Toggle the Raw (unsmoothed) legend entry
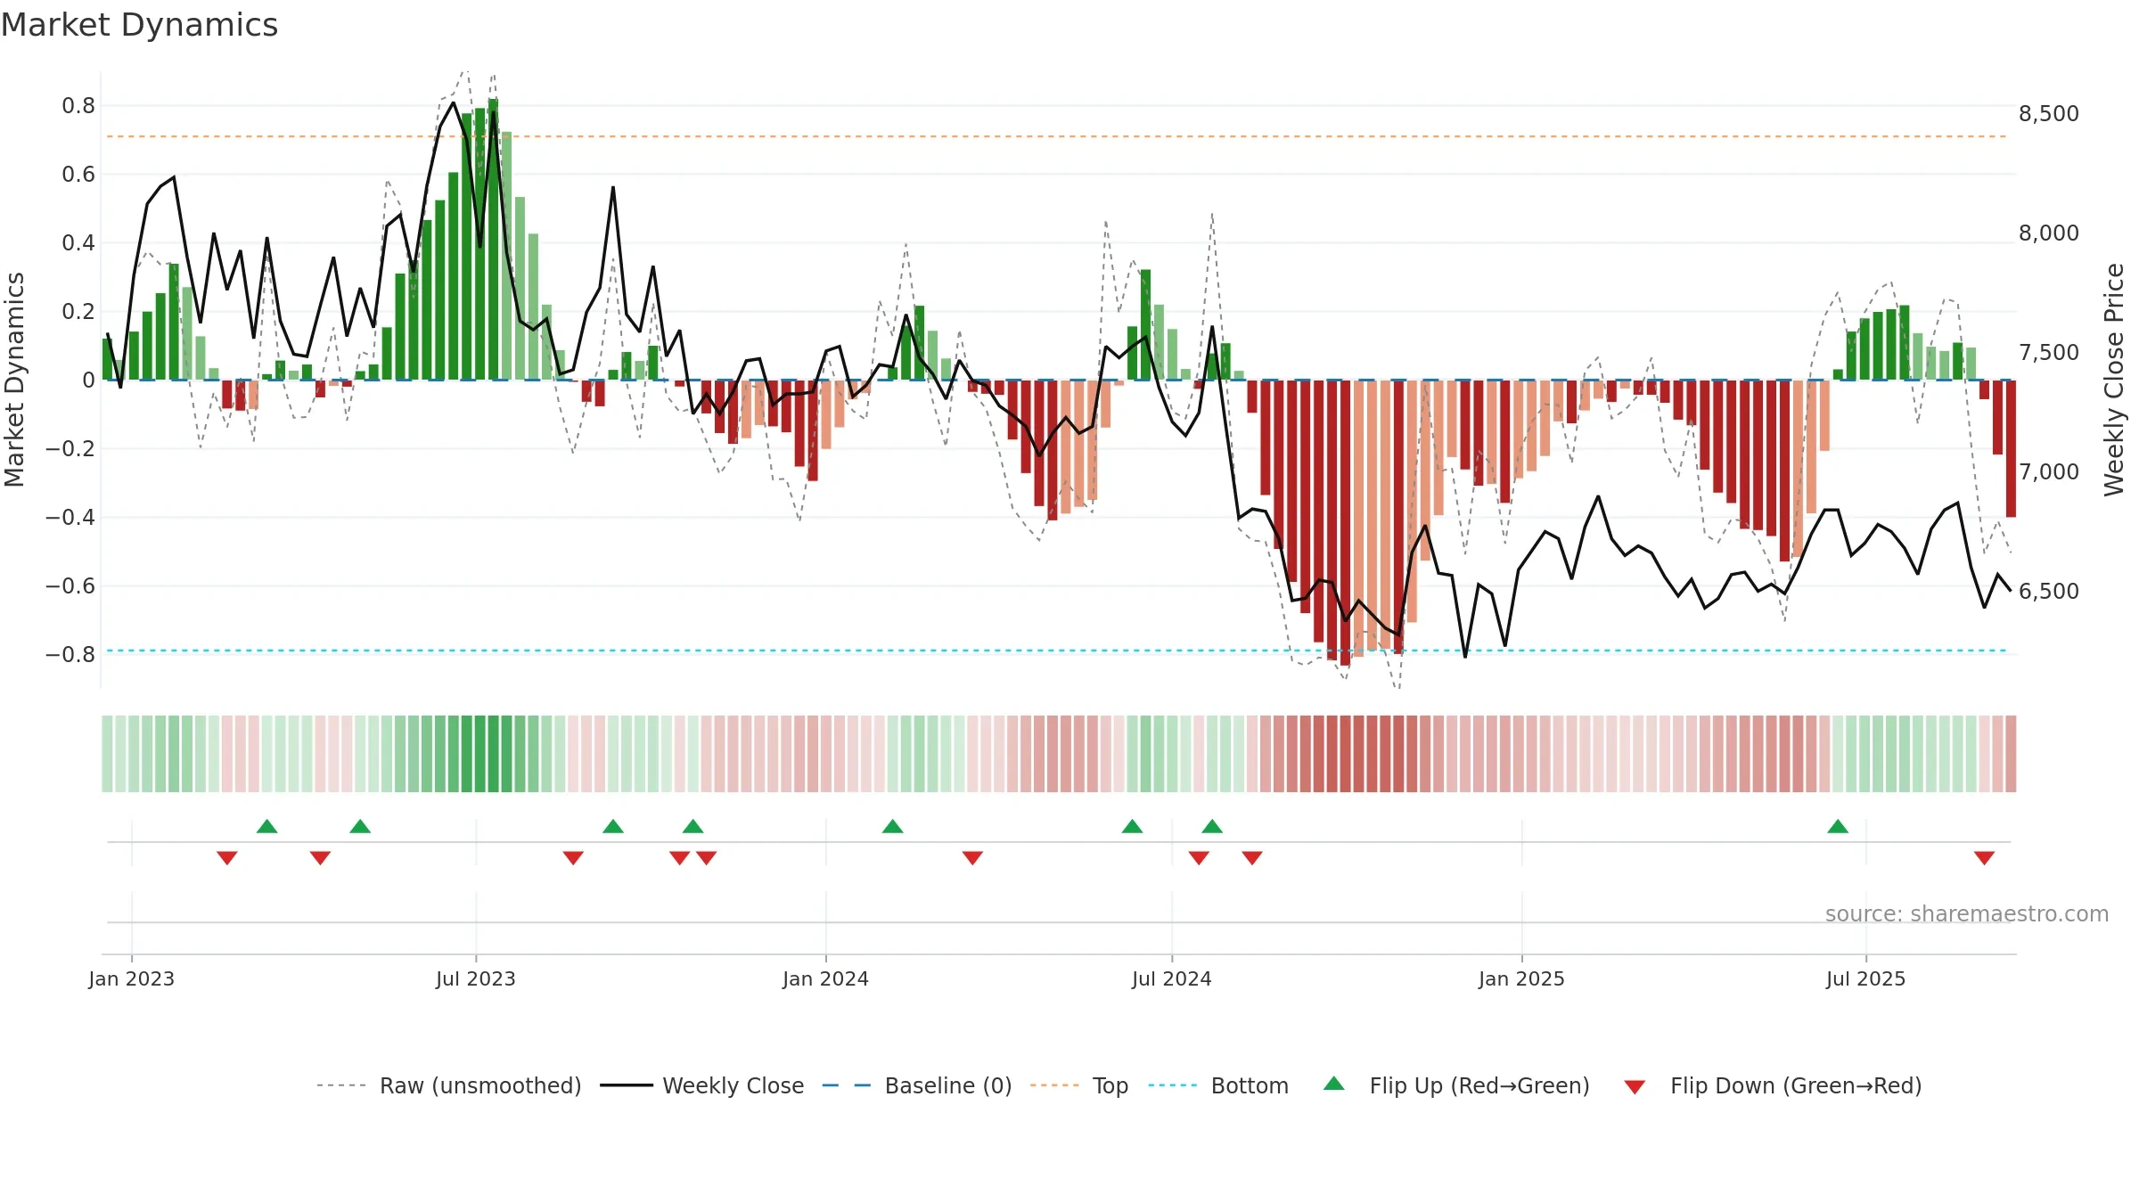Viewport: 2139px width, 1203px height. click(449, 1085)
